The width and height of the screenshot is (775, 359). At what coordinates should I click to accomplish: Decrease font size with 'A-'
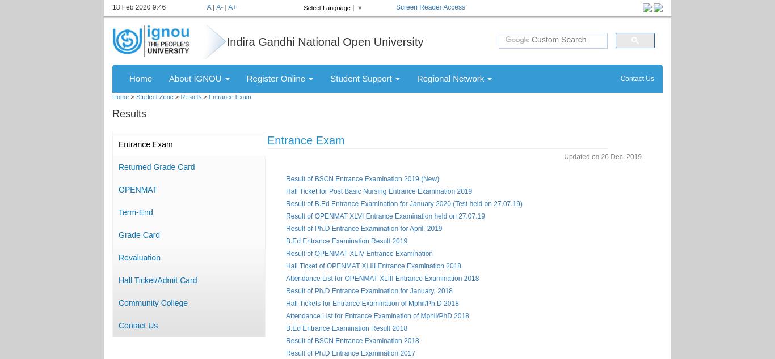220,7
